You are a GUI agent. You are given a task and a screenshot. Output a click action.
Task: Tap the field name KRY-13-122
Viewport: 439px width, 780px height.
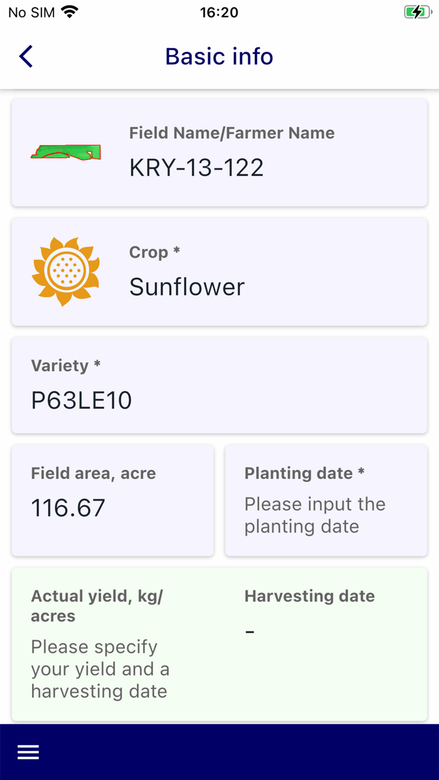[x=197, y=167]
